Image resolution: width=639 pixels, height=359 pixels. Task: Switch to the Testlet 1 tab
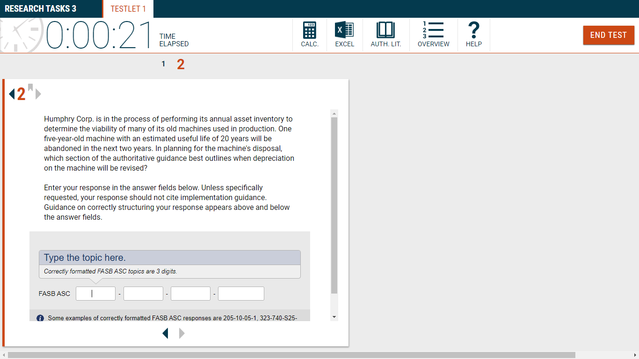128,9
